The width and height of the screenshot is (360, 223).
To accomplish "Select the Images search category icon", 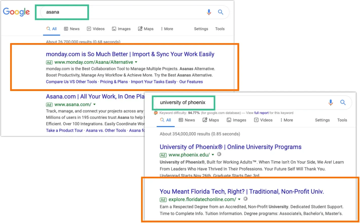I will tap(114, 29).
